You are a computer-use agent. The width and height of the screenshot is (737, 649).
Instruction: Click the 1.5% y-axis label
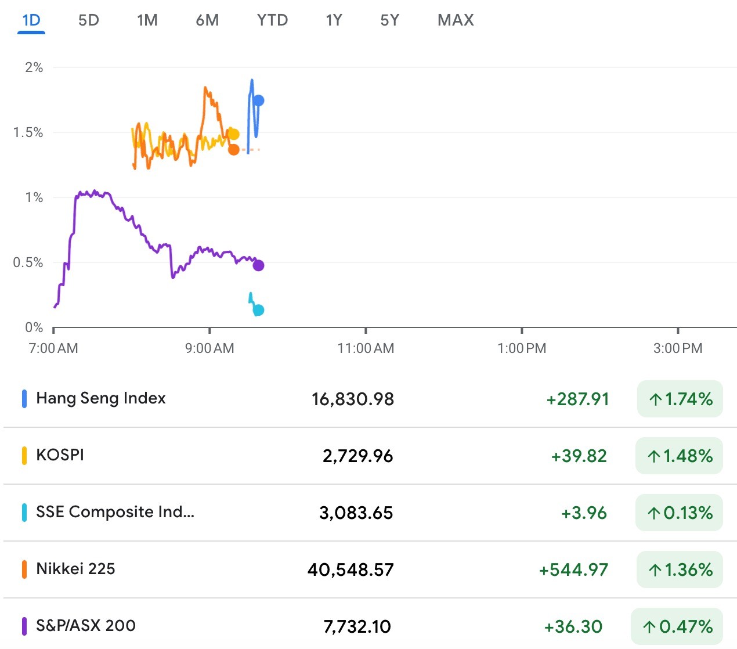[28, 132]
